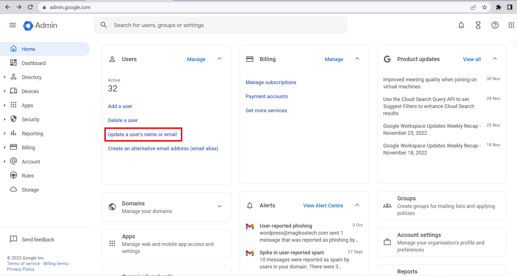Expand the Reporting sidebar section arrow

[5, 133]
